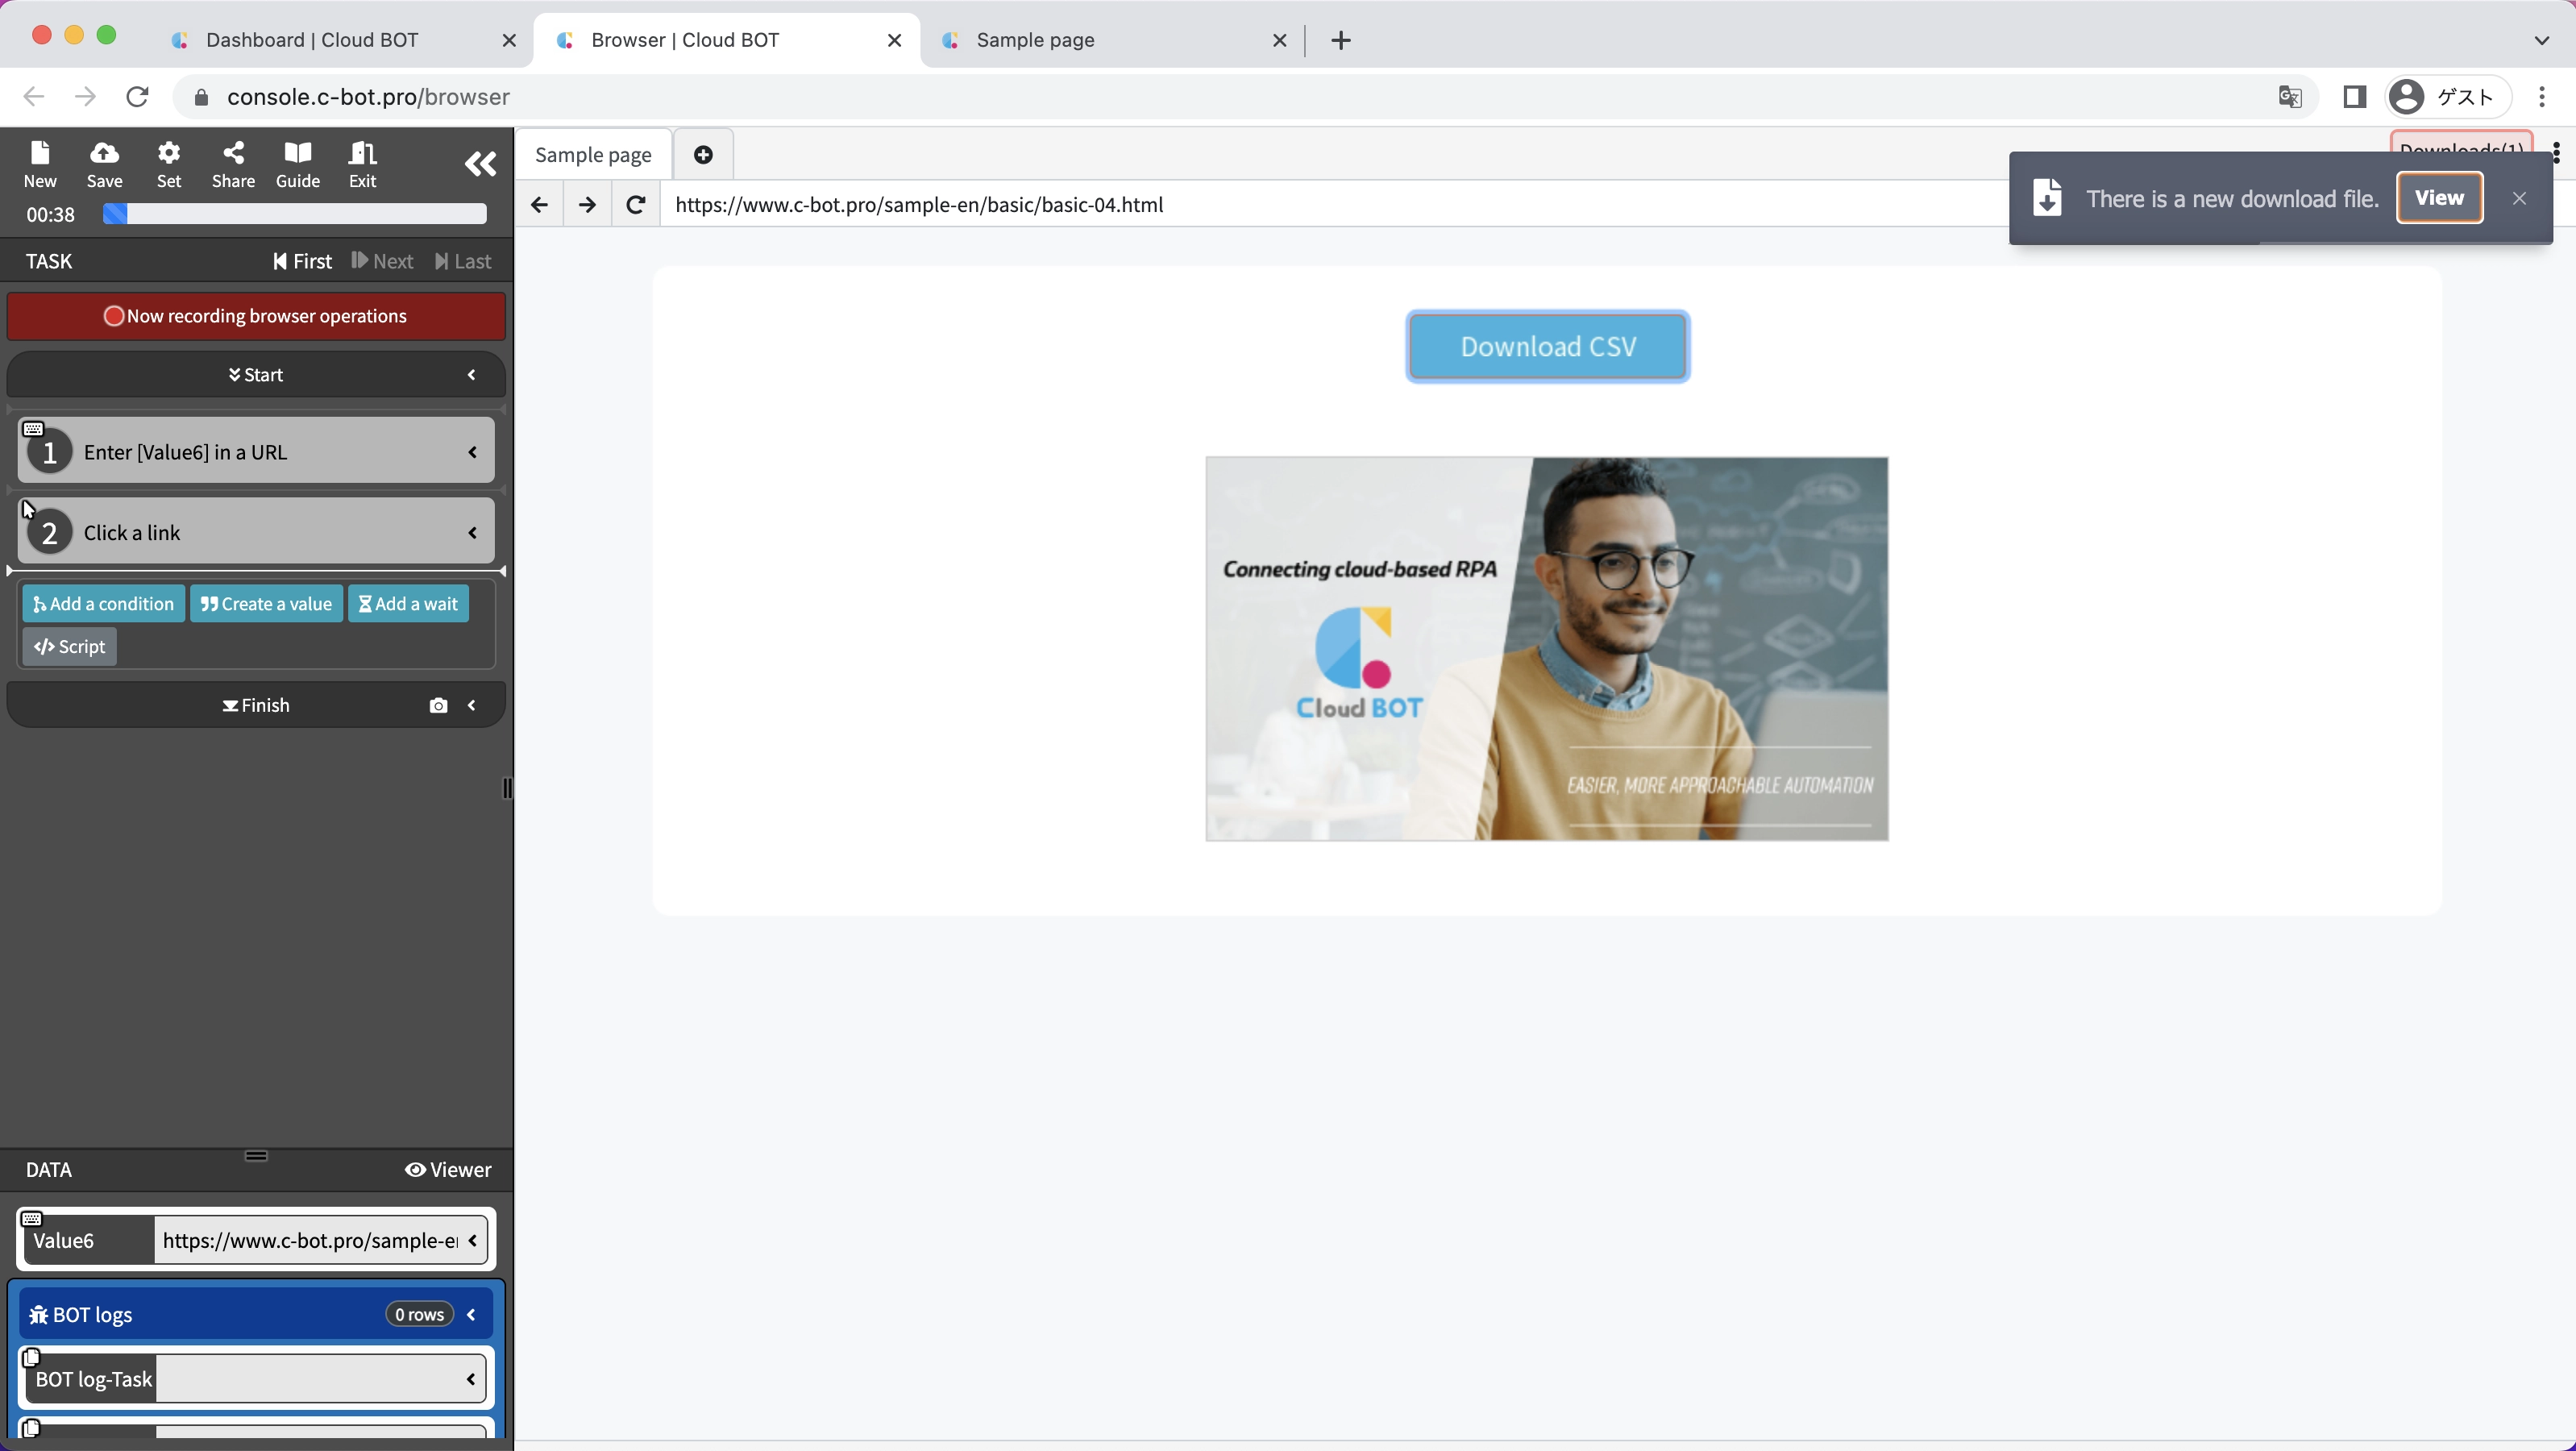The width and height of the screenshot is (2576, 1451).
Task: Reload the virtual browser page
Action: click(x=635, y=205)
